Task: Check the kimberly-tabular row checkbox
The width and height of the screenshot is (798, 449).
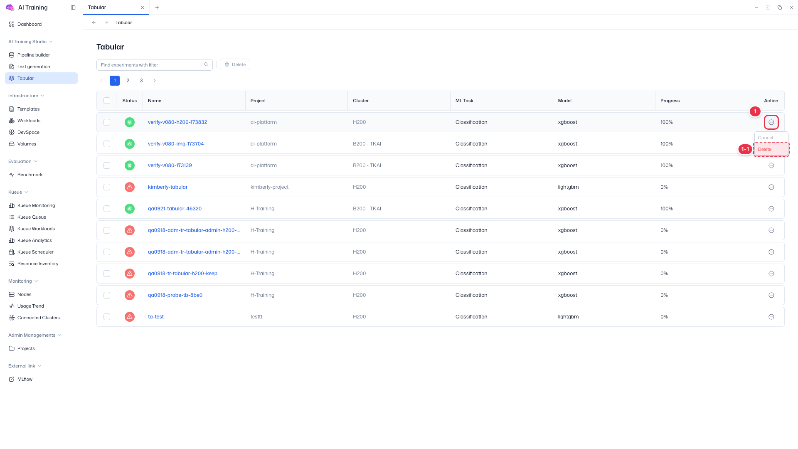Action: (x=107, y=187)
